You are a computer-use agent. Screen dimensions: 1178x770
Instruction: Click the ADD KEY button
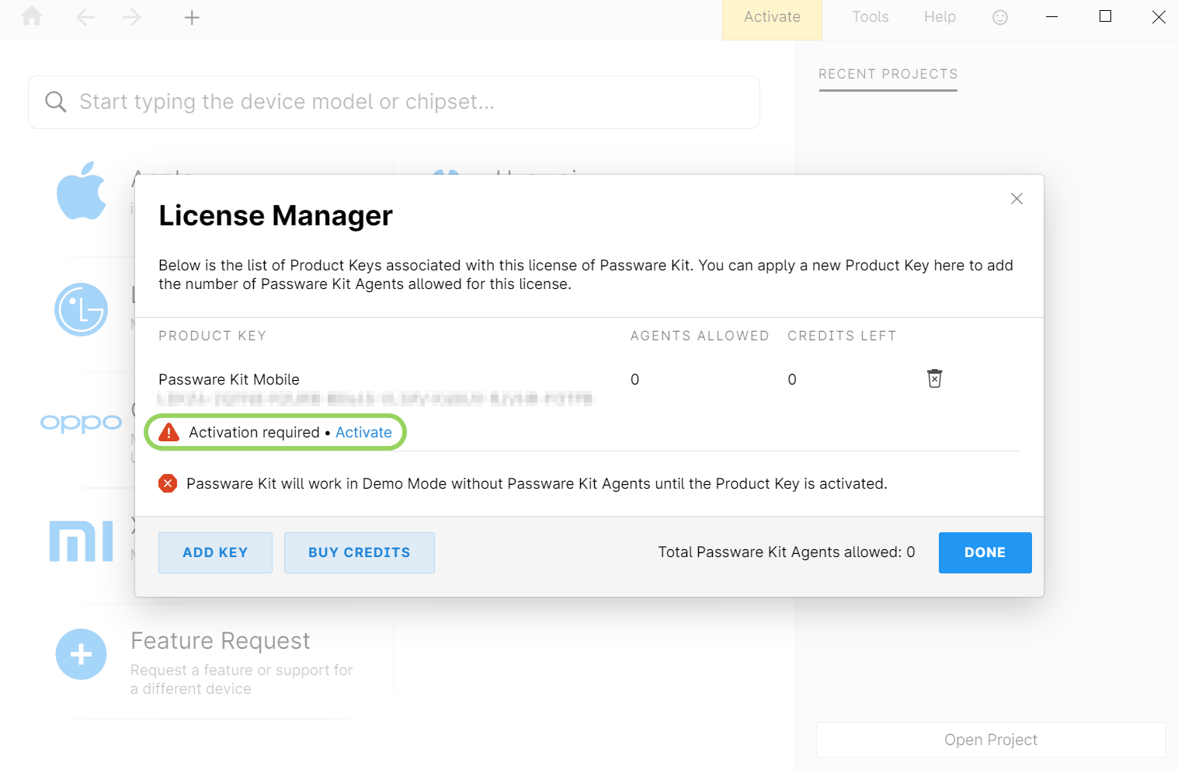(x=215, y=552)
